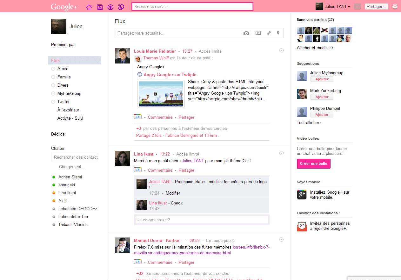Open the Circles icon in top bar
This screenshot has height=280, width=401.
click(121, 7)
